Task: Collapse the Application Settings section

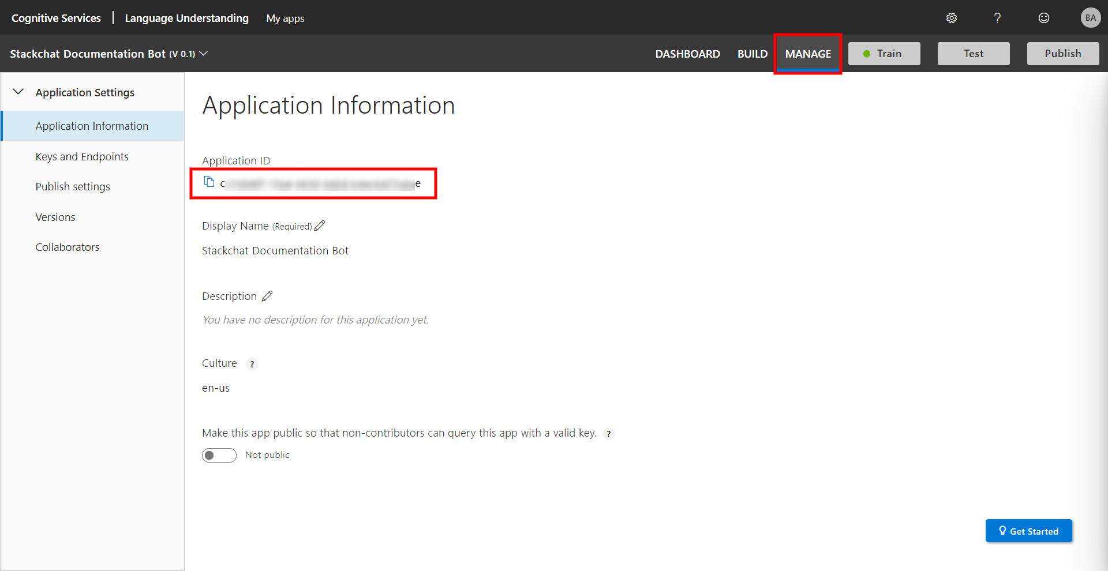Action: (18, 92)
